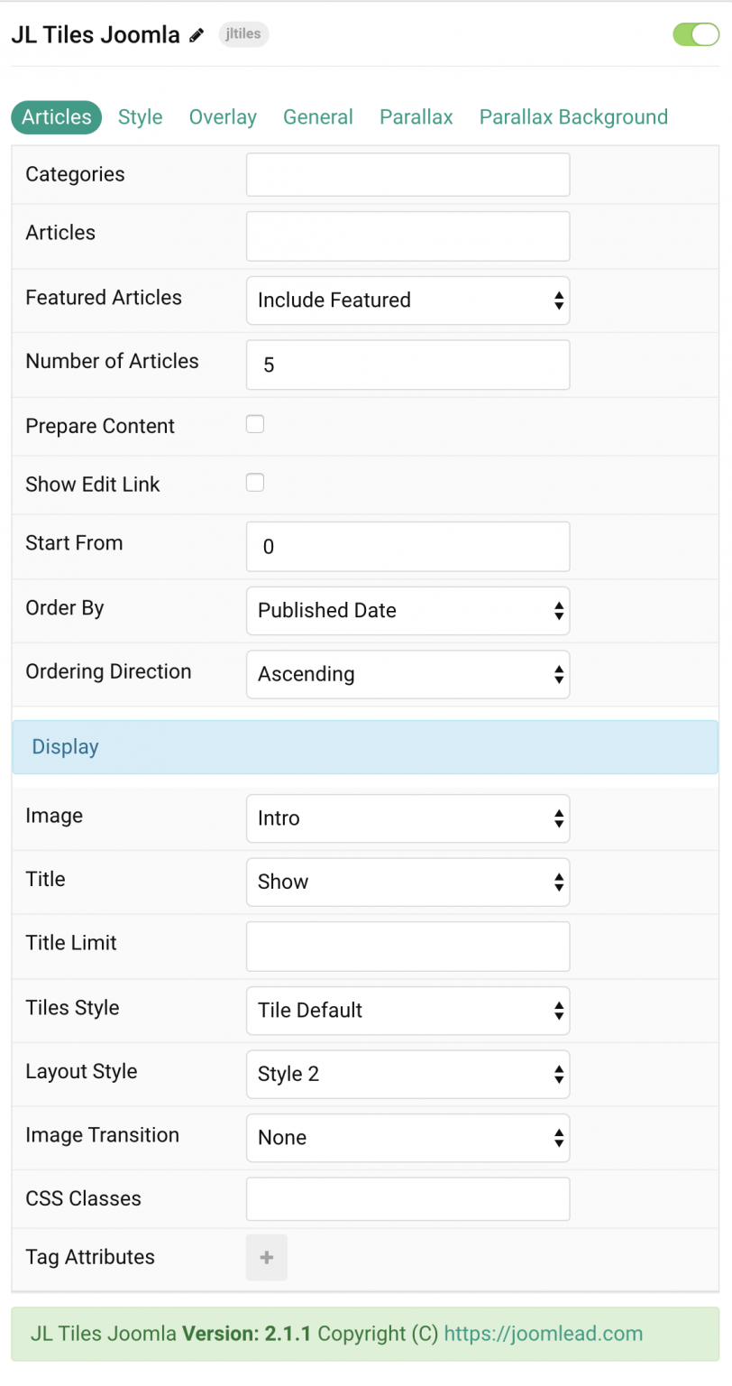Click the Display section header
Viewport: 732px width, 1386px height.
point(63,746)
